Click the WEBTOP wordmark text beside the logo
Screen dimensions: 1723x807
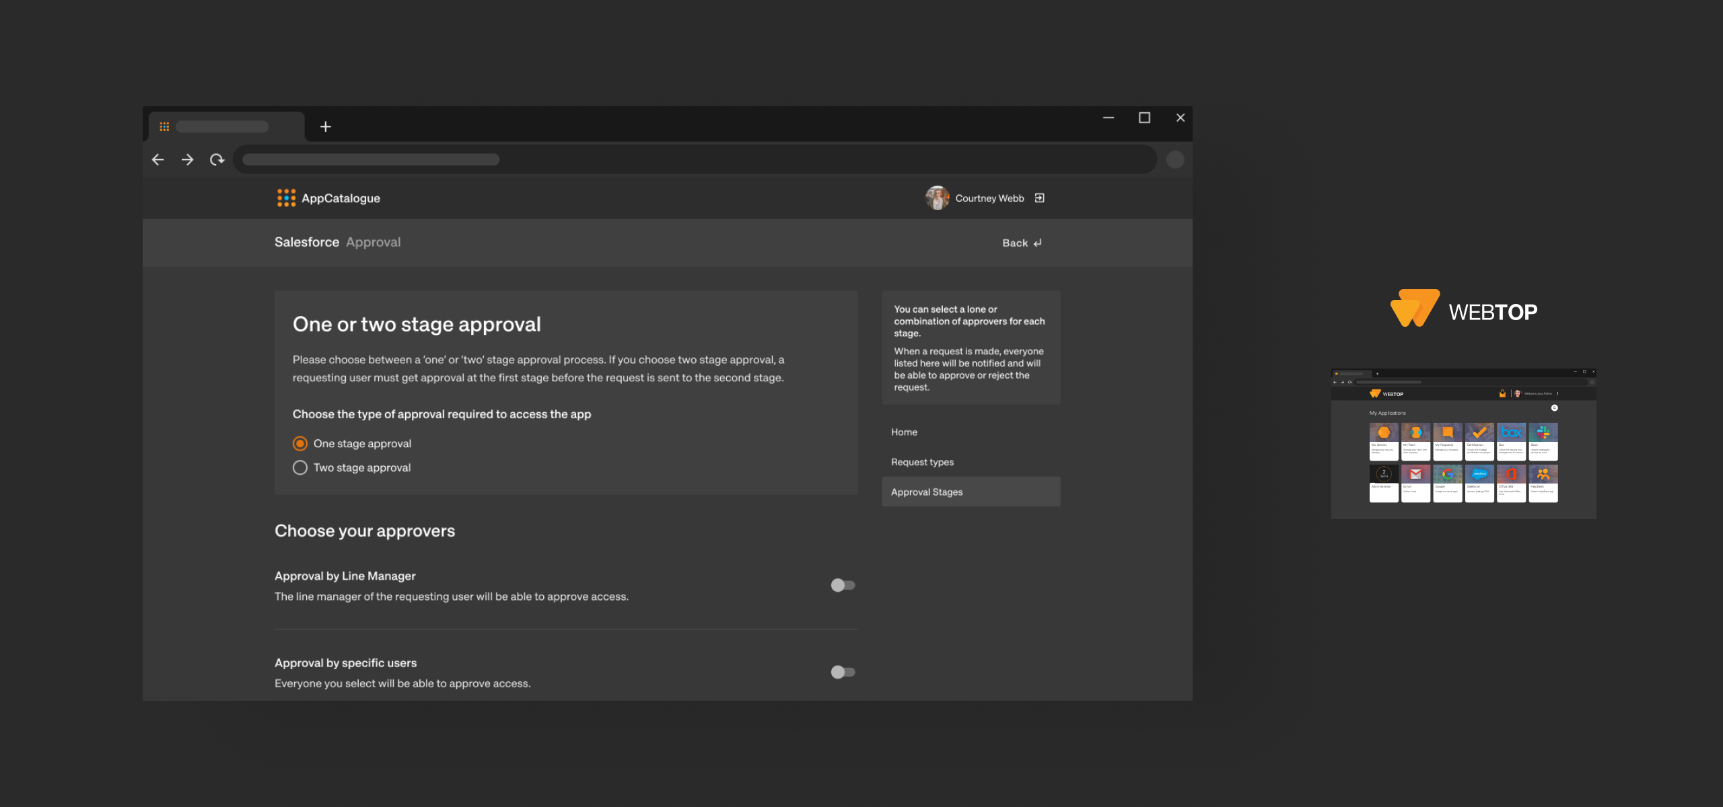pos(1493,312)
